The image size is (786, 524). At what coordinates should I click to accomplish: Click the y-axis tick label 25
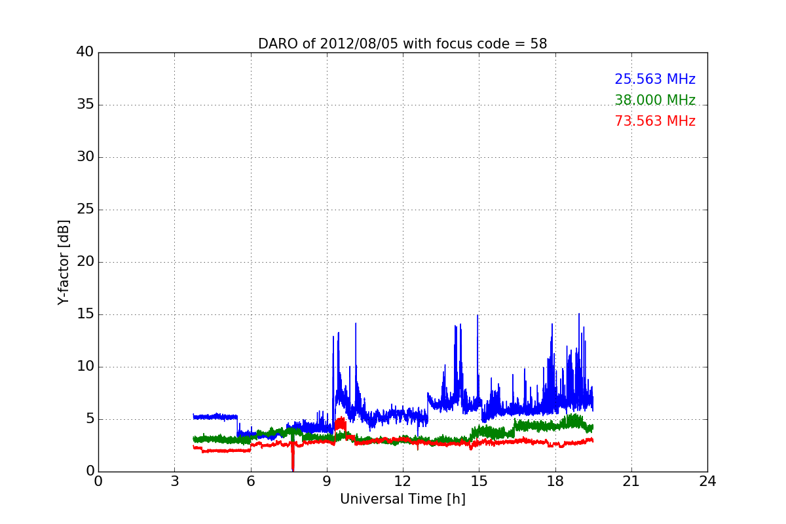coord(85,210)
